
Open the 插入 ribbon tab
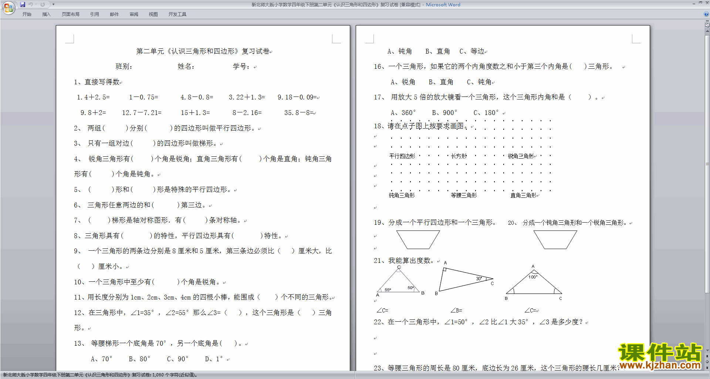[46, 14]
